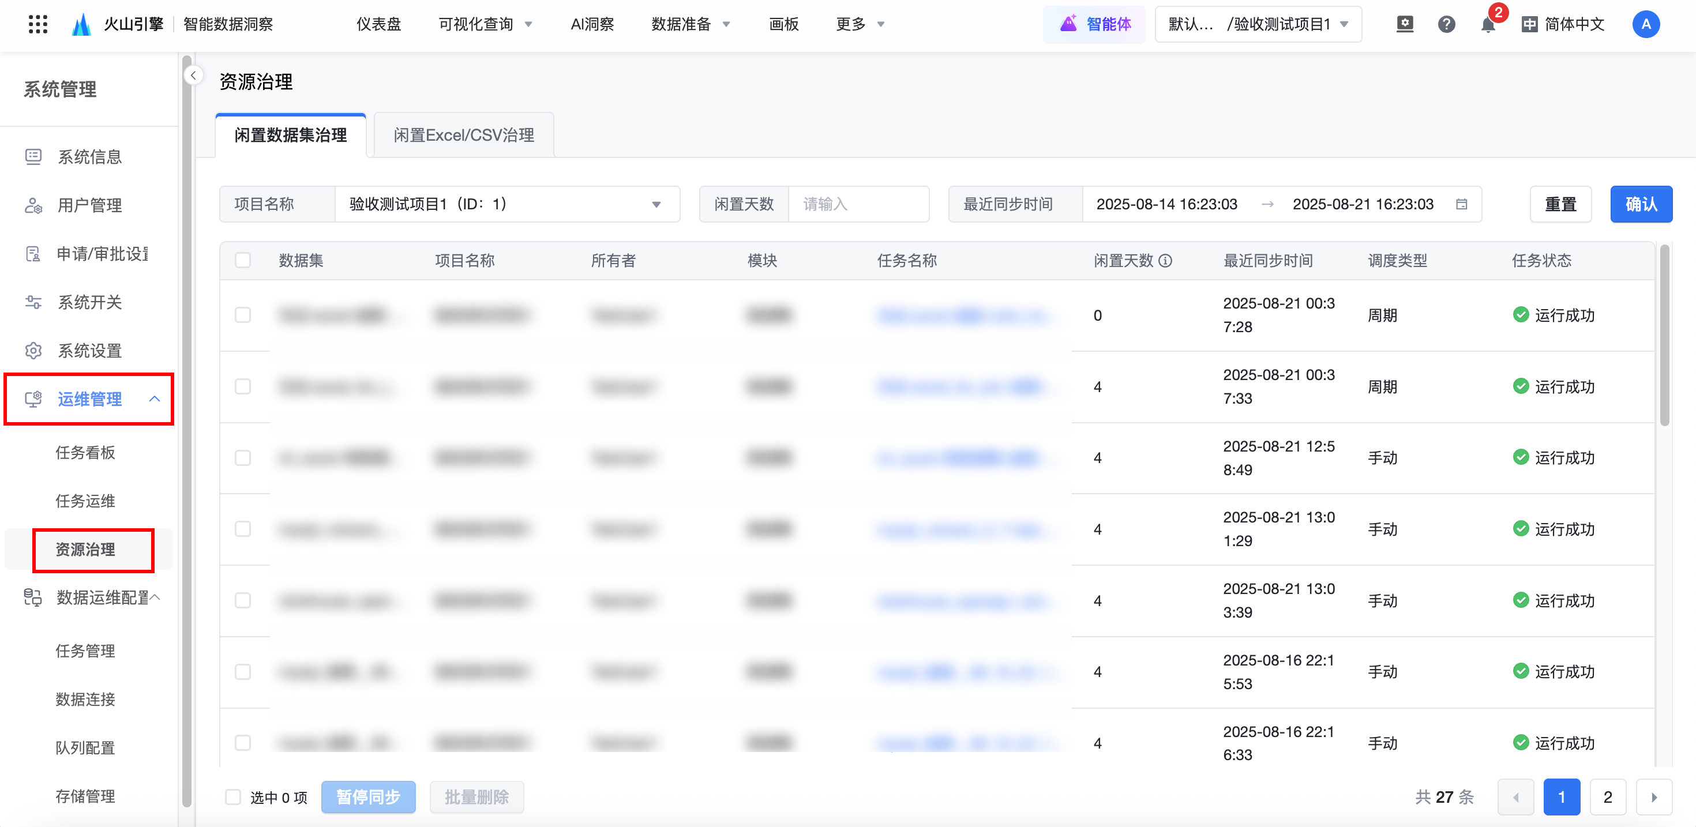The image size is (1696, 827).
Task: Collapse the sidebar with arrow icon
Action: (x=193, y=76)
